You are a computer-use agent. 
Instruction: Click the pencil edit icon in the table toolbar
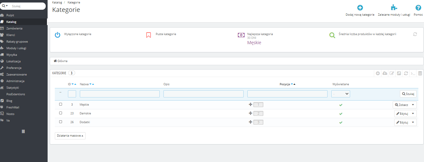point(392,73)
